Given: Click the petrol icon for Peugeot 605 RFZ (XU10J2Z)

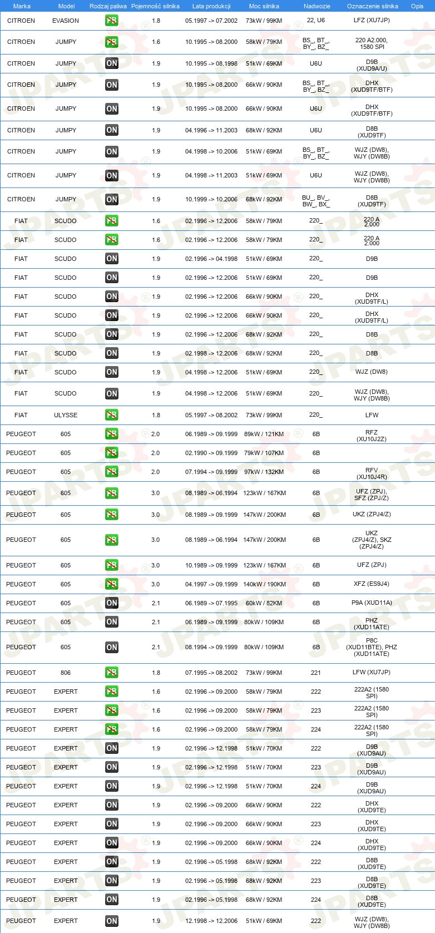Looking at the screenshot, I should point(112,434).
